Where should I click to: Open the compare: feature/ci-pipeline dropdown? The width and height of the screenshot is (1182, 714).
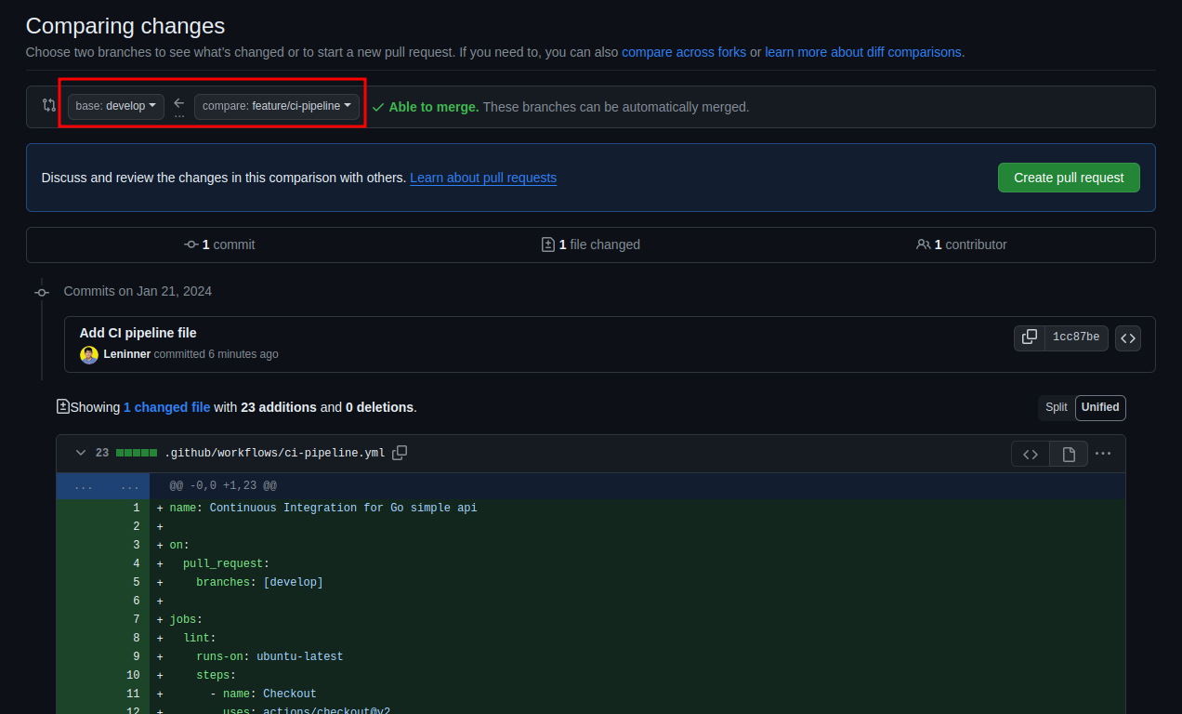(276, 106)
